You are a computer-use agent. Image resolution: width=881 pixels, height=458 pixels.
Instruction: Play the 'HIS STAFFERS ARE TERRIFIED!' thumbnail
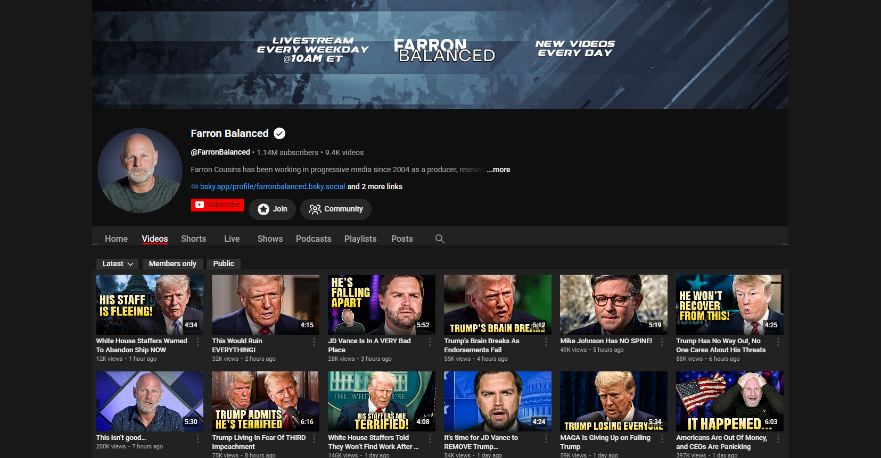click(382, 401)
